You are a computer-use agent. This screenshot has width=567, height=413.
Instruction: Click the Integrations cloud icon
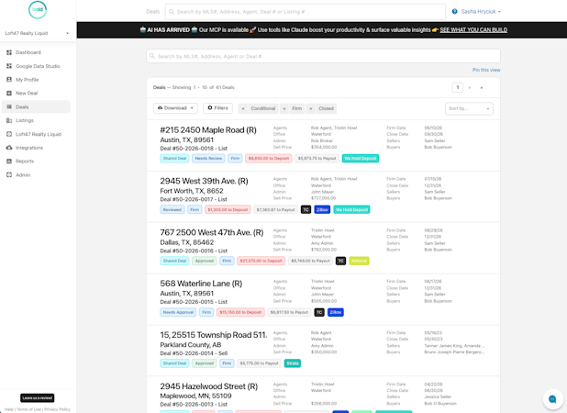[x=9, y=148]
